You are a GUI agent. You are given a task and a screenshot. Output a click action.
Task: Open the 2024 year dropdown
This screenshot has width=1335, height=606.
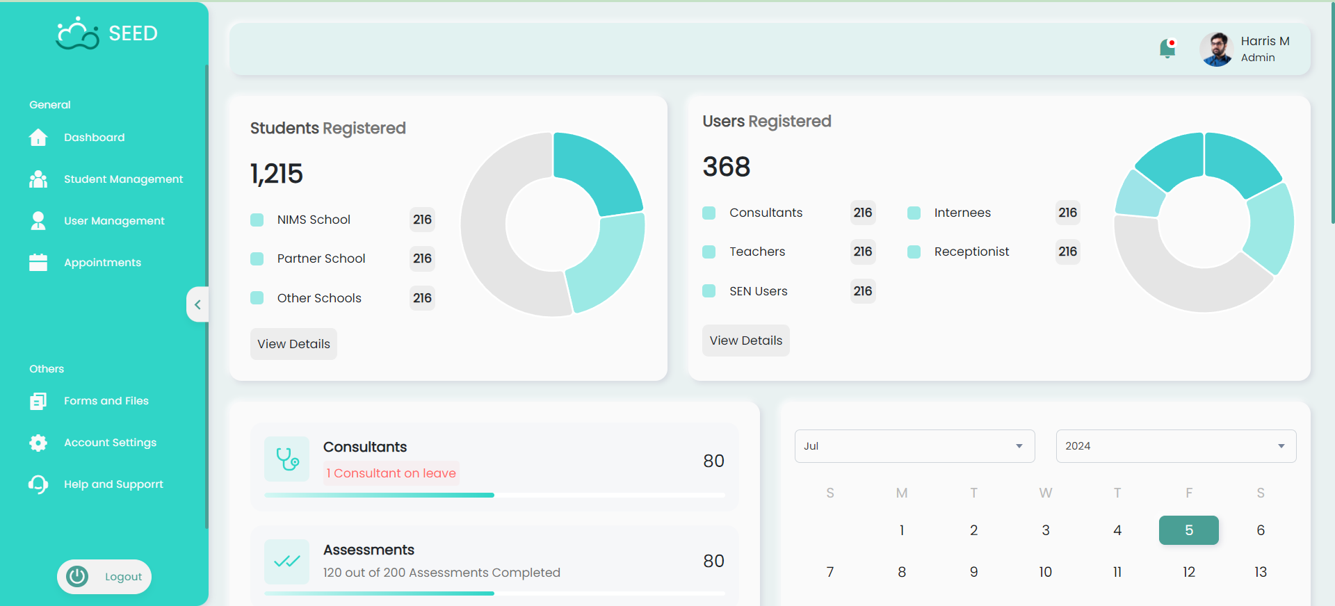coord(1176,446)
